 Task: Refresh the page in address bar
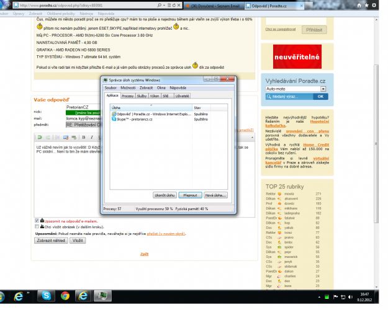[x=174, y=5]
